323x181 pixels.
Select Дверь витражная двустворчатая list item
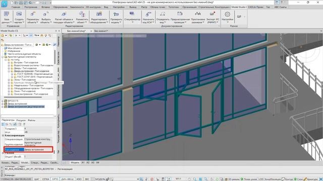click(x=26, y=107)
